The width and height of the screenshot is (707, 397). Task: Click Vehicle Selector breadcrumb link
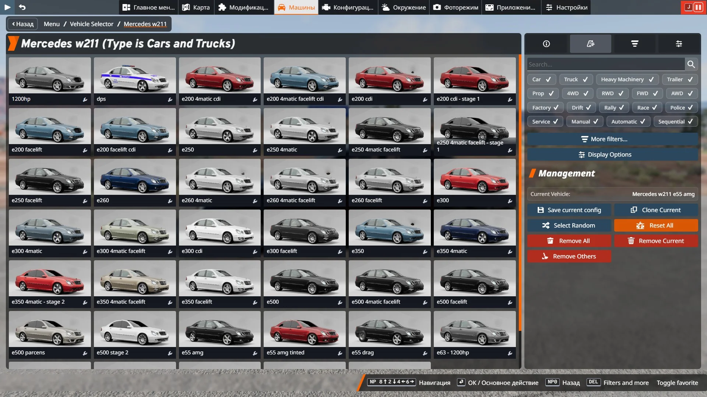92,24
